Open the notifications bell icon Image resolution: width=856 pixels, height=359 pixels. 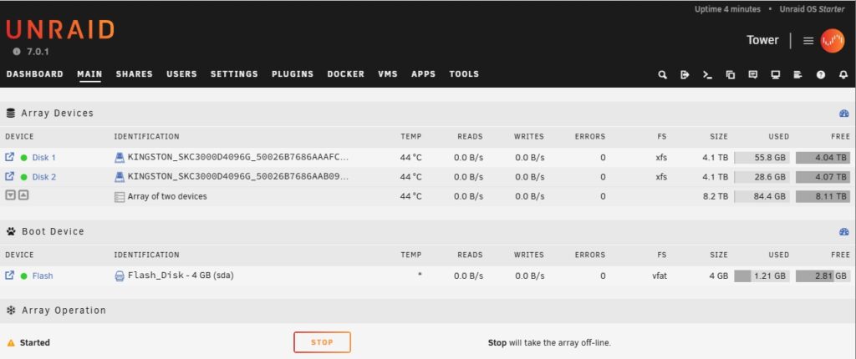(843, 75)
